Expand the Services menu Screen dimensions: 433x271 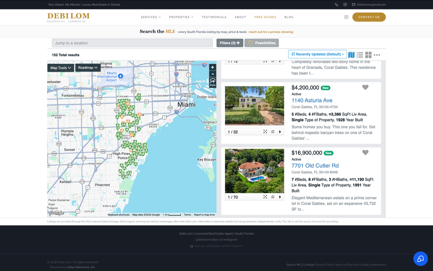[x=151, y=17]
